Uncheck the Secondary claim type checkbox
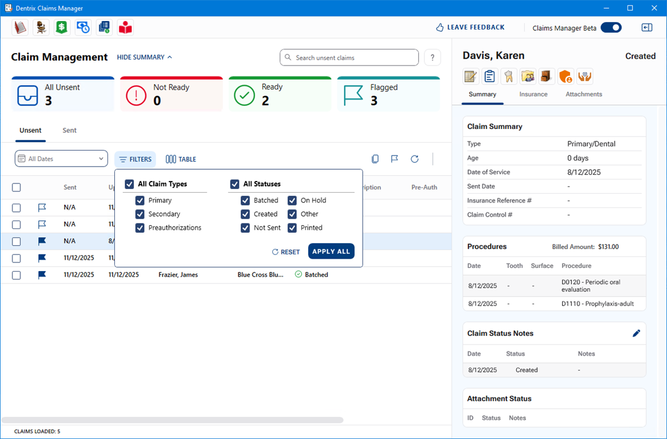This screenshot has height=439, width=667. pyautogui.click(x=140, y=214)
